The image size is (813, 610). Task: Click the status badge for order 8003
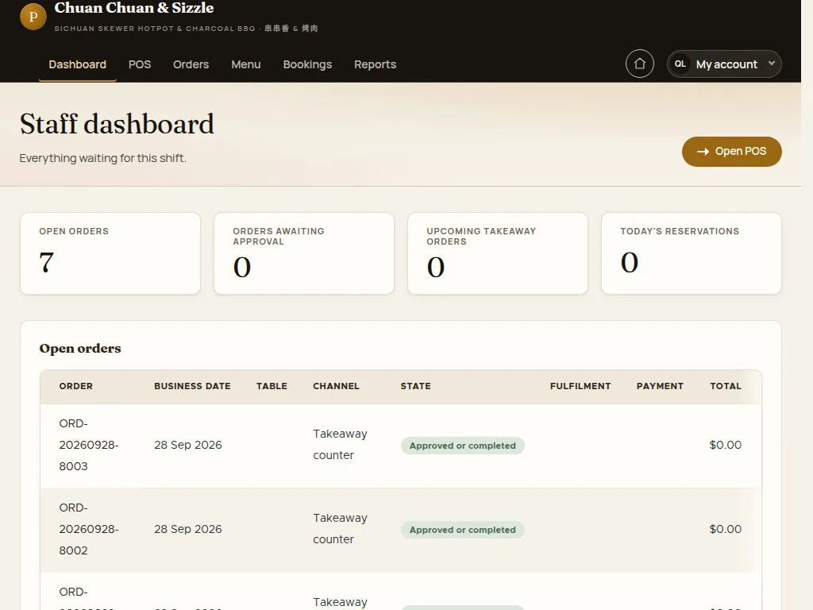click(463, 446)
